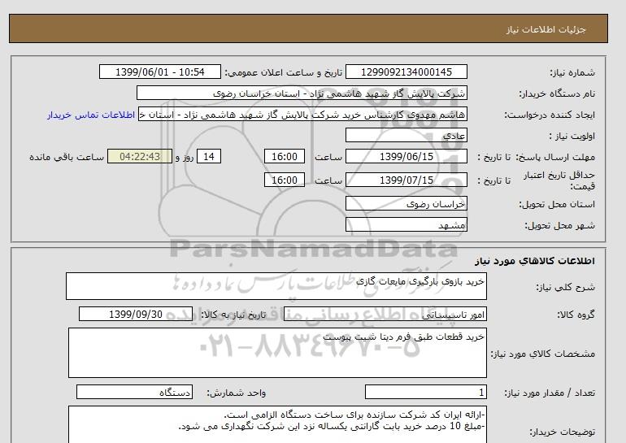Image resolution: width=626 pixels, height=443 pixels.
Task: Click the استان محل تحویل label
Action: point(557,204)
